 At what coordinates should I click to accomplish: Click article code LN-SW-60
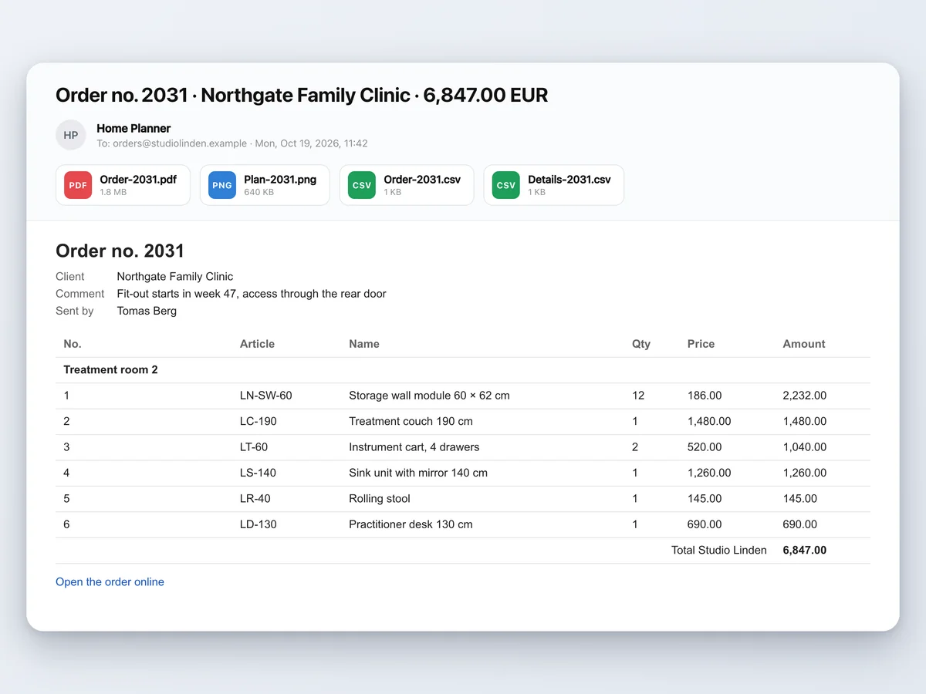coord(266,396)
